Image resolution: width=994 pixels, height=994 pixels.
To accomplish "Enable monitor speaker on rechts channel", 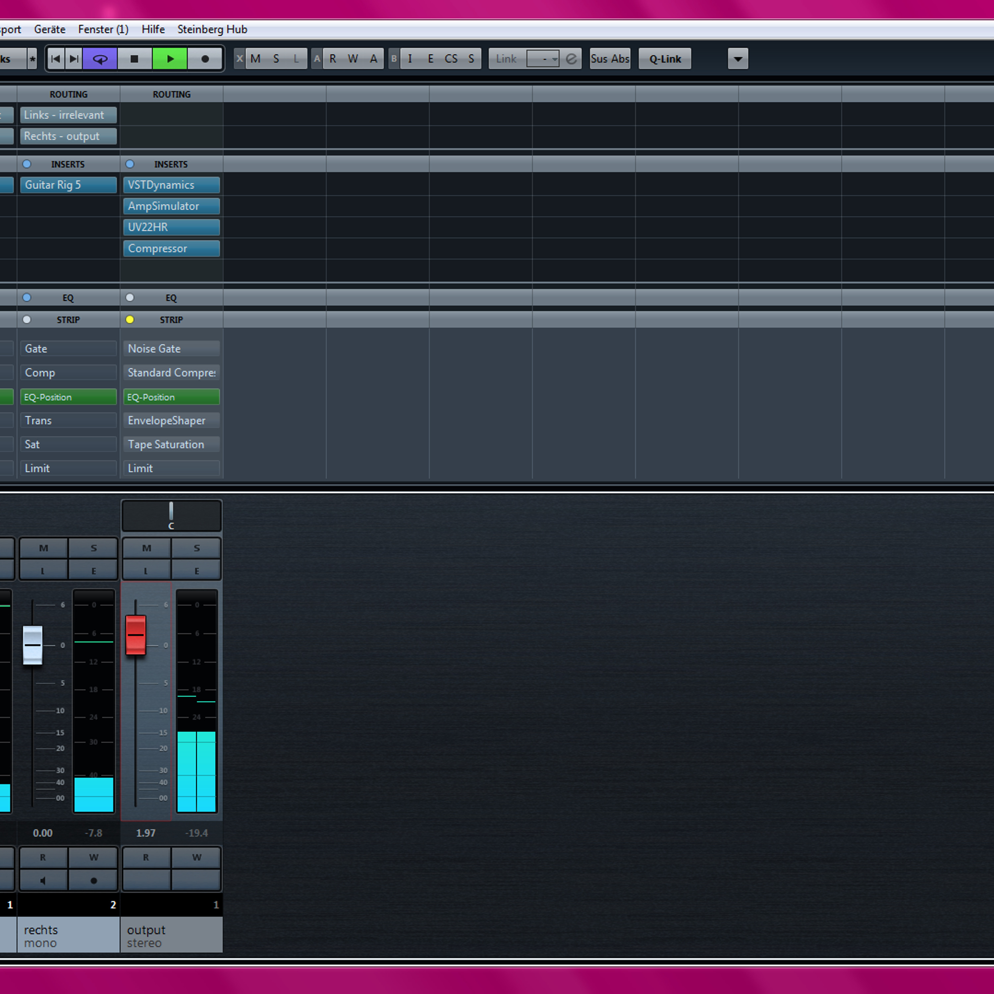I will tap(43, 880).
